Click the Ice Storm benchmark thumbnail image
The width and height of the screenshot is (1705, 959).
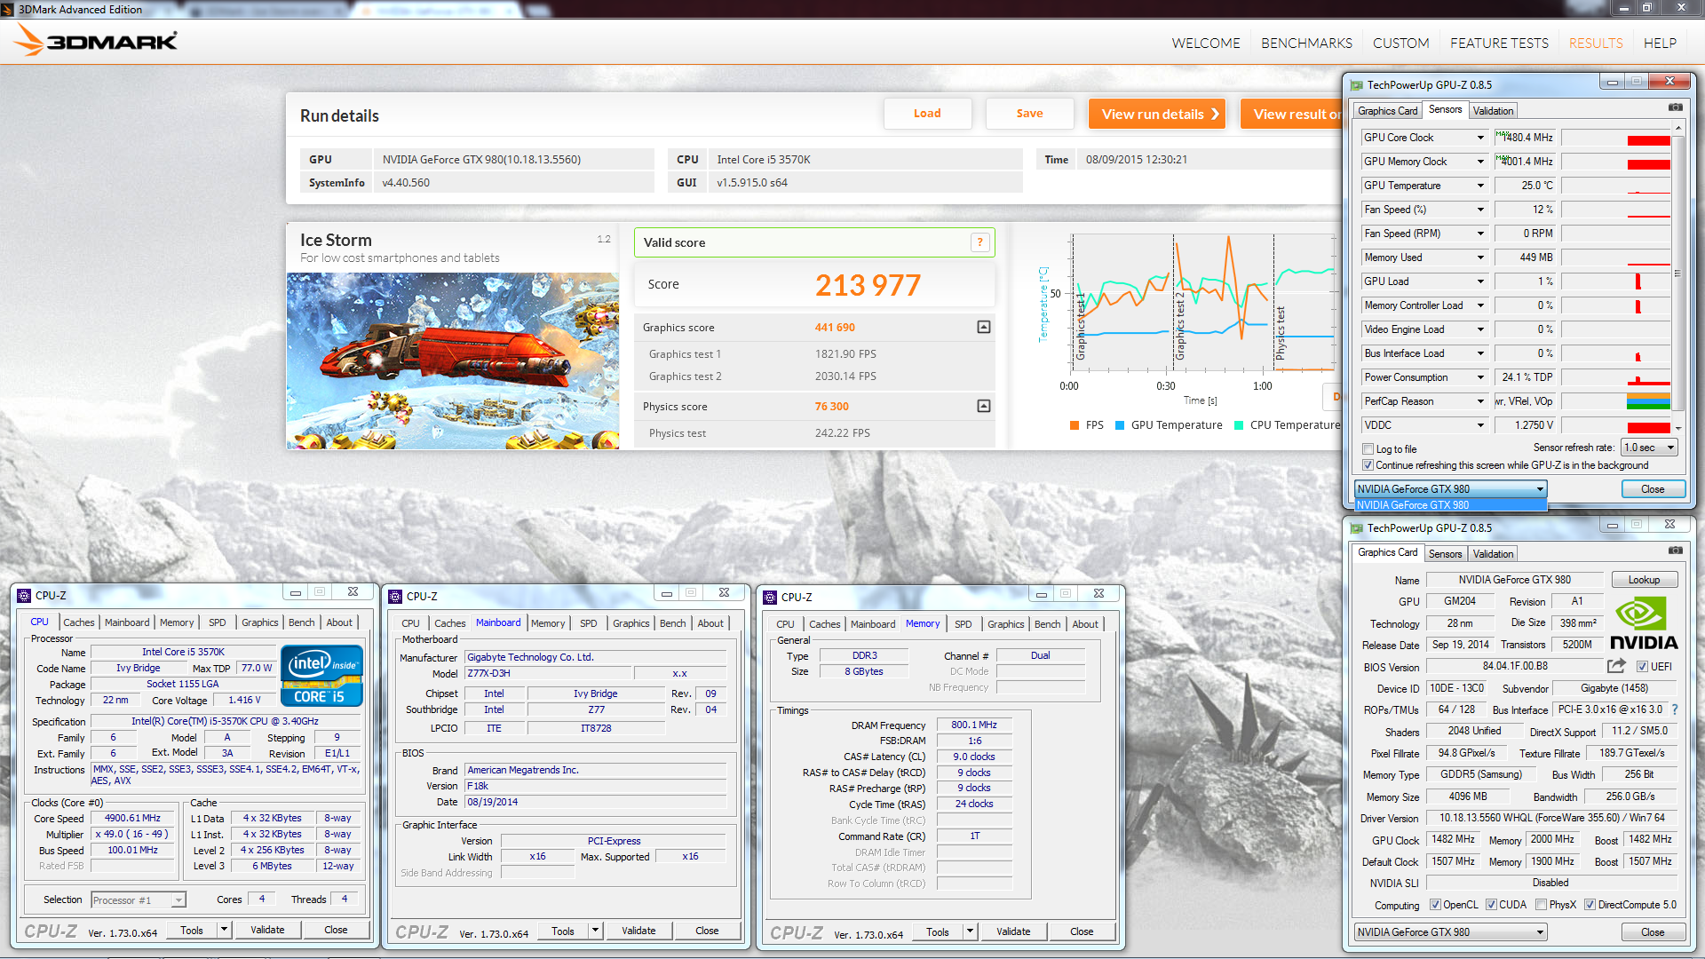click(x=453, y=361)
